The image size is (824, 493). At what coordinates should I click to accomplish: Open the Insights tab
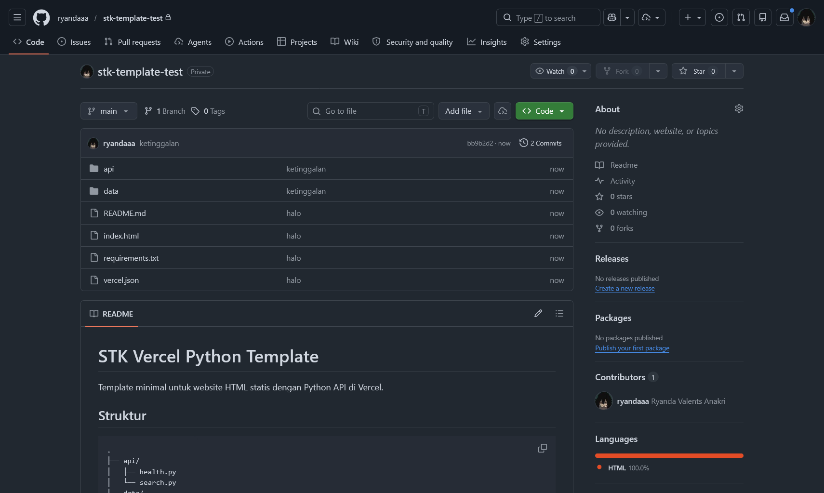[x=487, y=42]
